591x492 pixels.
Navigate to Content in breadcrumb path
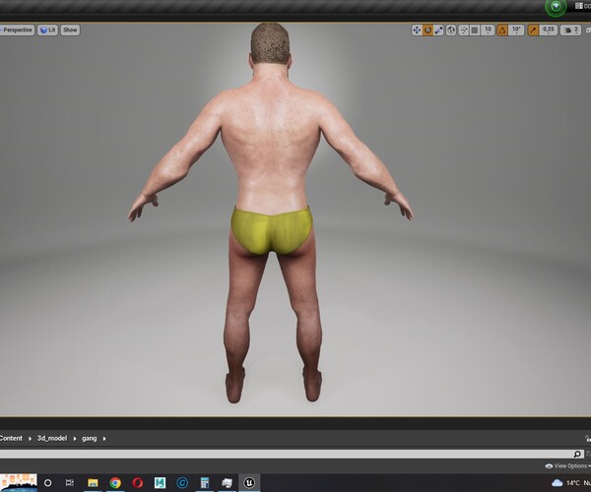[11, 438]
